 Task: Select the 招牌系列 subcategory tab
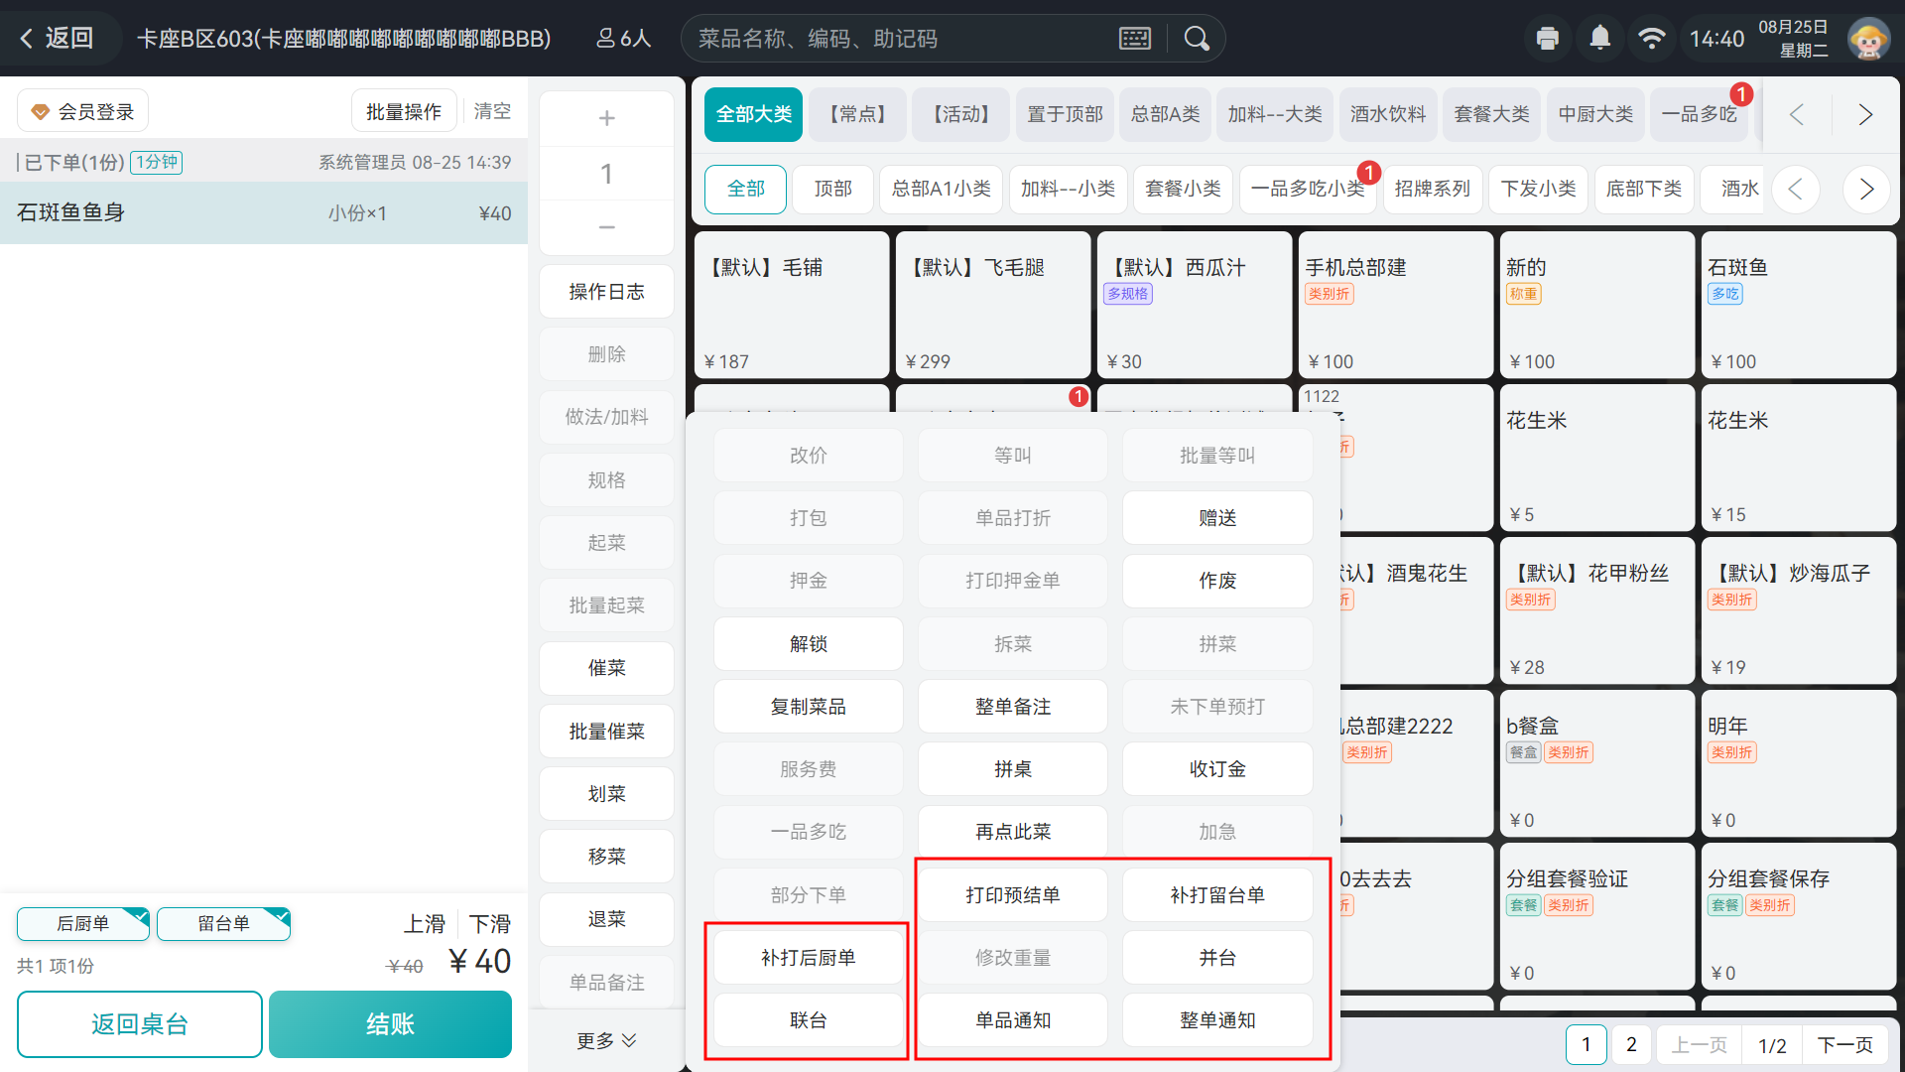1432,189
